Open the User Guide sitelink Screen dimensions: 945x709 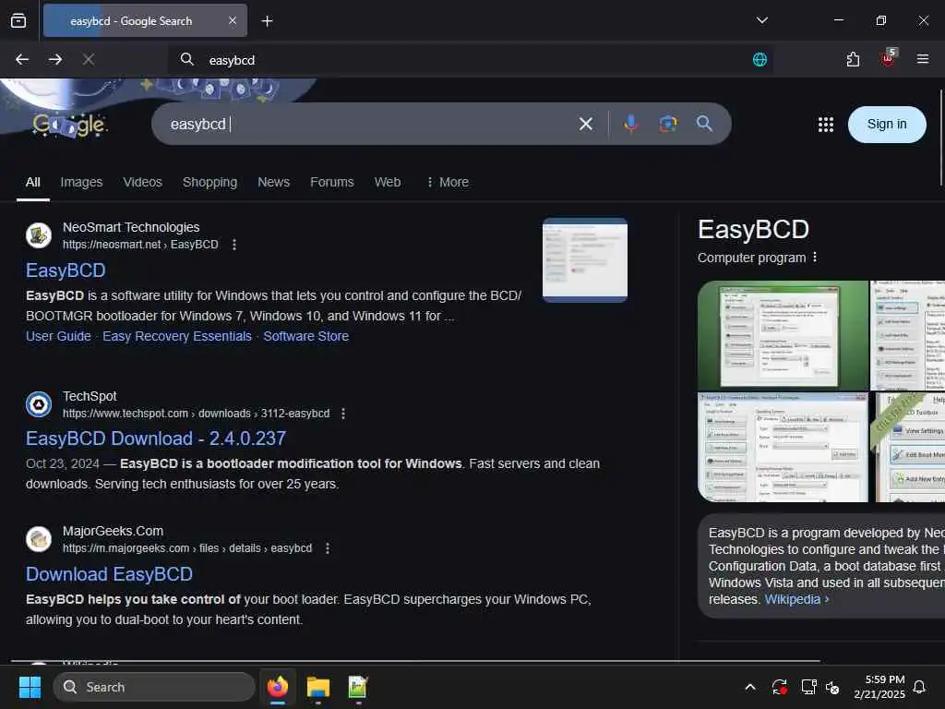click(x=58, y=336)
